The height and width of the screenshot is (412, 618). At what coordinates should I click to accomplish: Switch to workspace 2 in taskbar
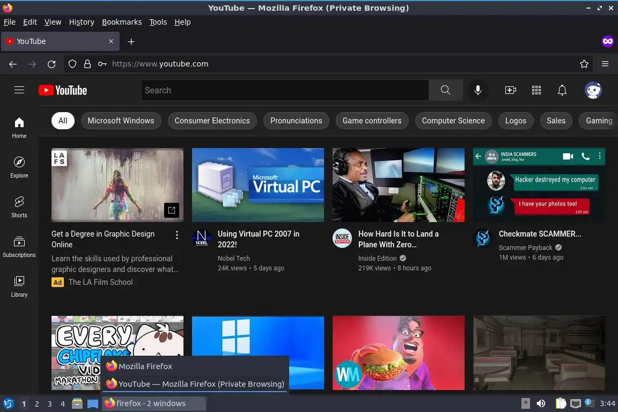(x=36, y=404)
